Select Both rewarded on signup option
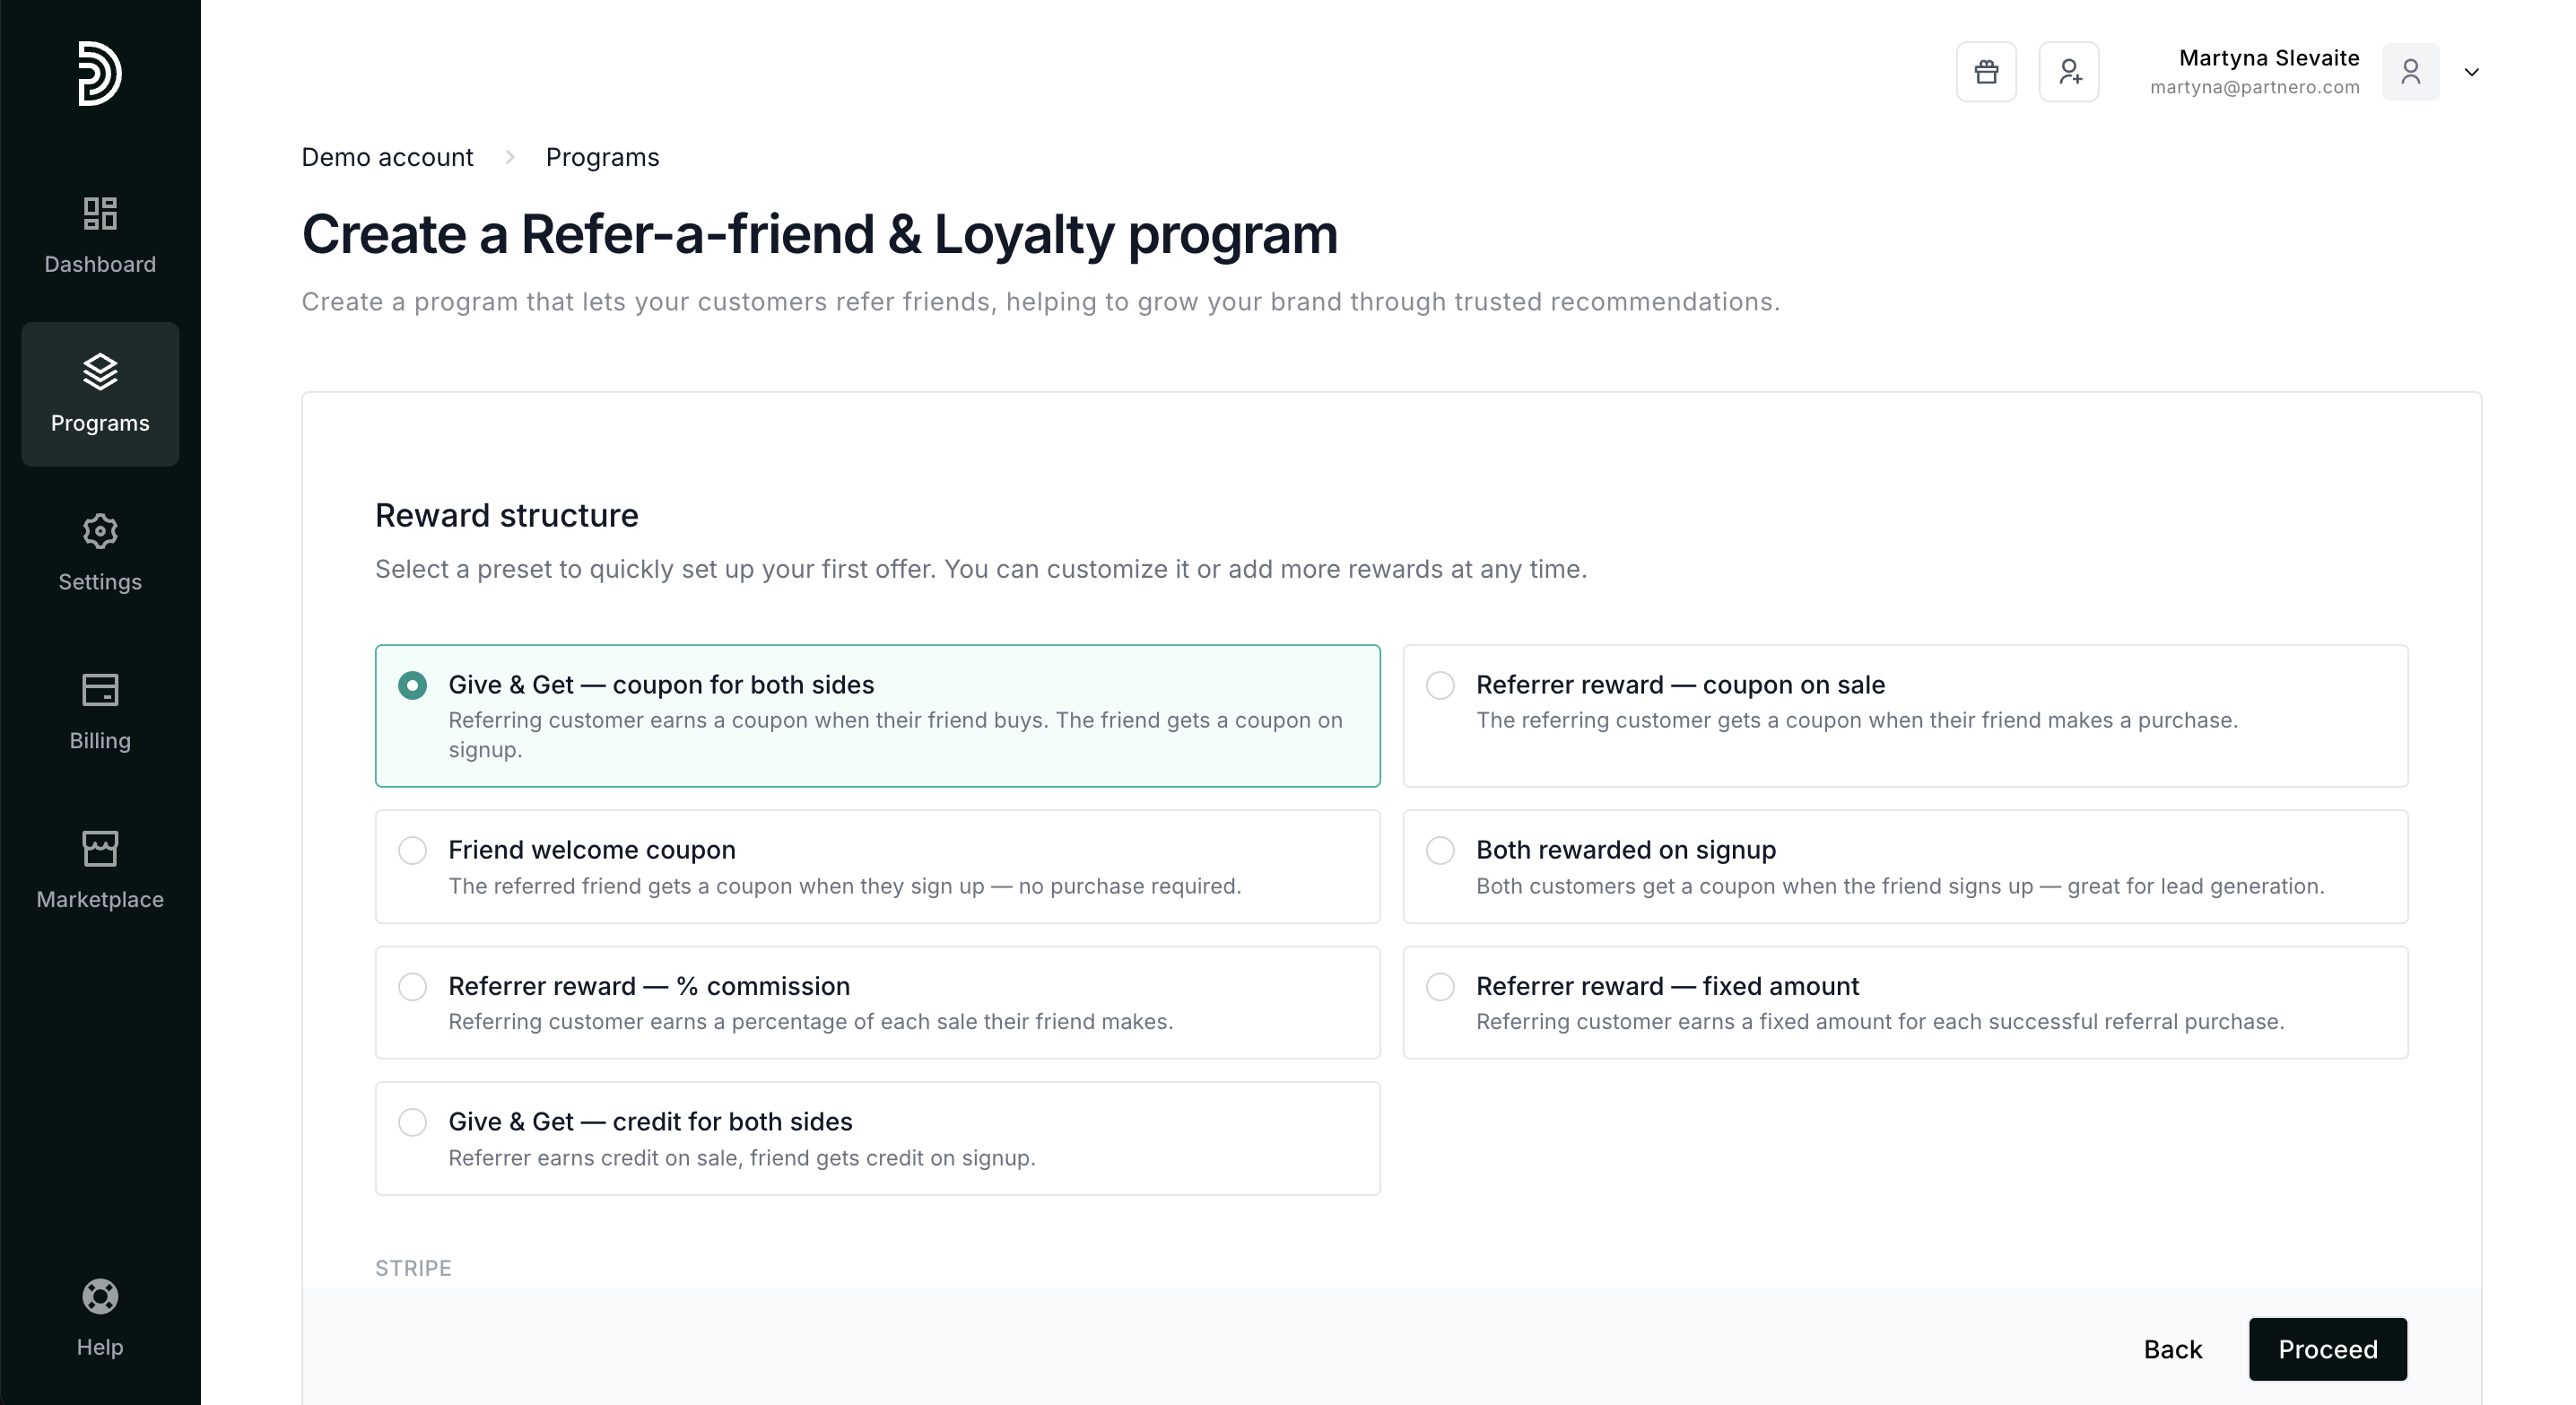The image size is (2576, 1405). tap(1440, 851)
